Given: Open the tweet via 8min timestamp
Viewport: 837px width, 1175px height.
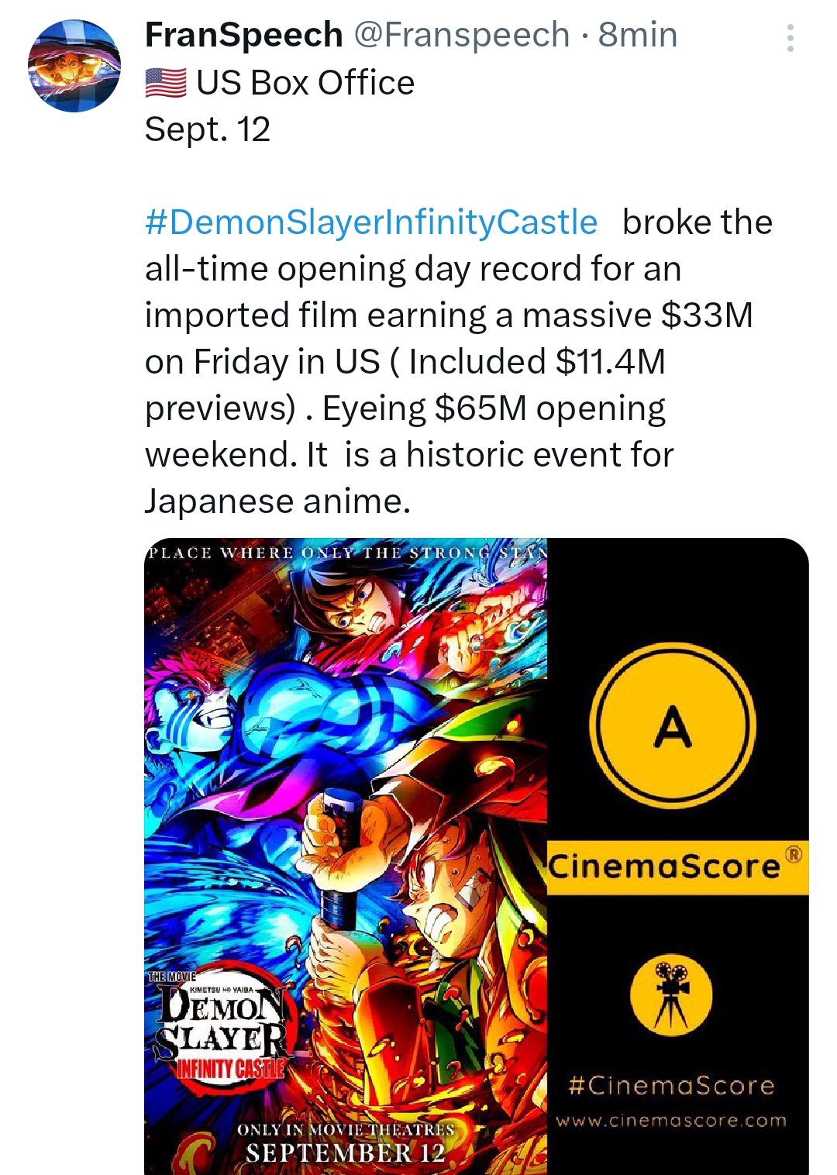Looking at the screenshot, I should click(x=637, y=35).
